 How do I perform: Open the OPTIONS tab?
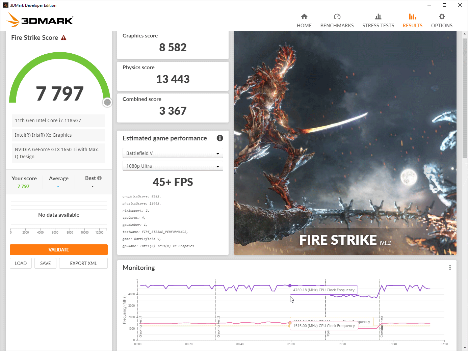pyautogui.click(x=442, y=21)
